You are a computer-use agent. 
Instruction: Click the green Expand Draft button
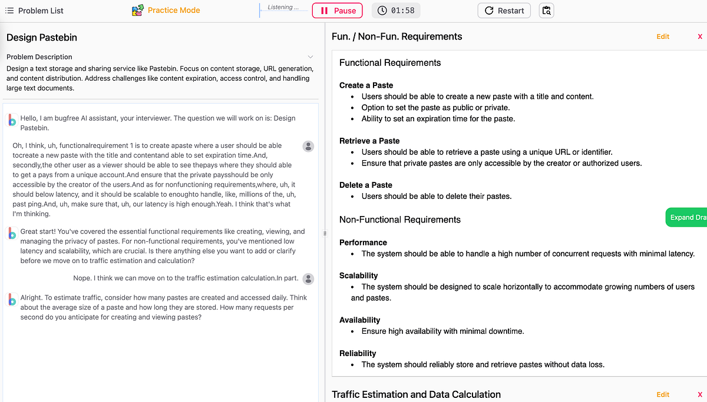(689, 217)
